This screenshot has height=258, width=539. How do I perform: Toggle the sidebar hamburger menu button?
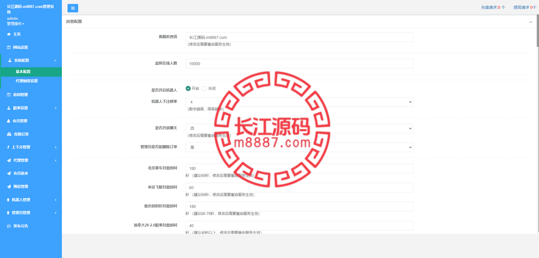(x=73, y=8)
